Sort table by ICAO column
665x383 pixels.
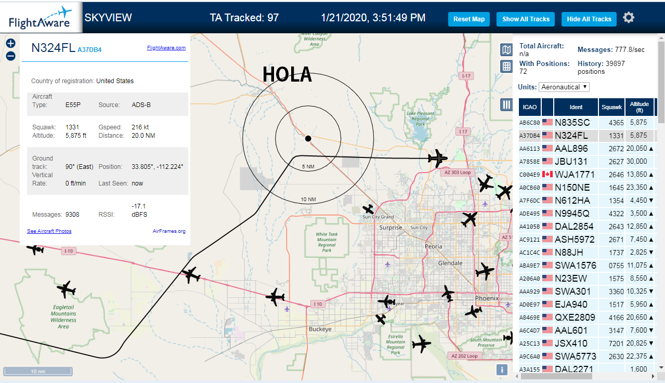pyautogui.click(x=530, y=107)
